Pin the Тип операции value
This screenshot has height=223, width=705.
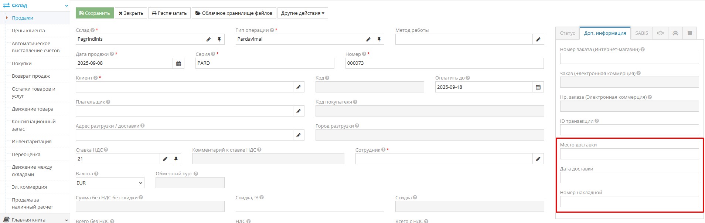click(x=379, y=39)
